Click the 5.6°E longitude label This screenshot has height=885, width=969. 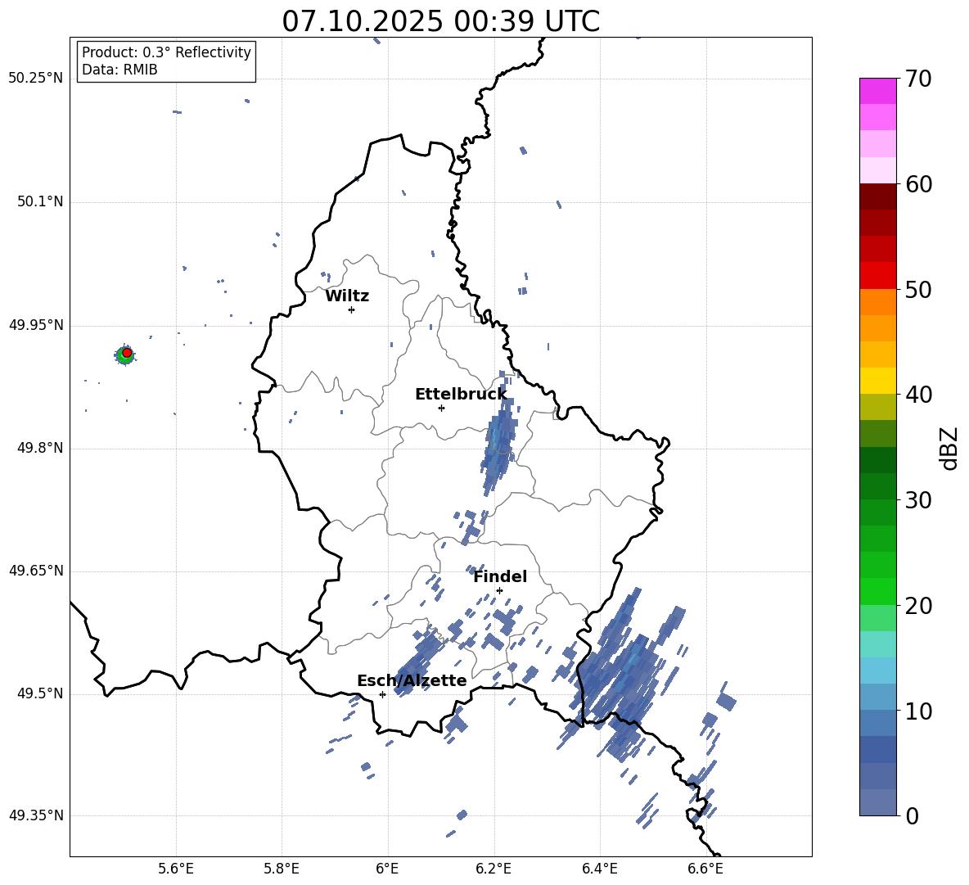click(175, 869)
